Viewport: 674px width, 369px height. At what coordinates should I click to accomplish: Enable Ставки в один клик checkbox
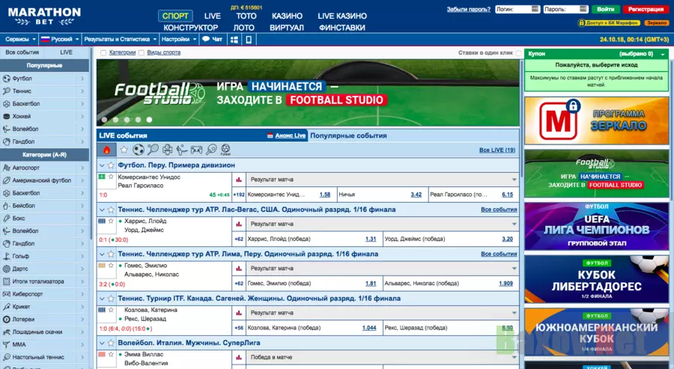518,53
